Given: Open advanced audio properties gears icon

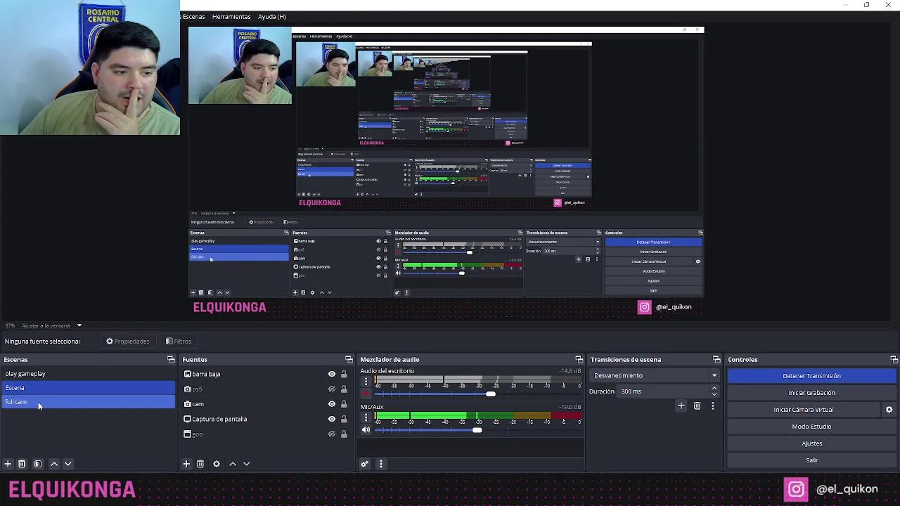Looking at the screenshot, I should coord(365,464).
